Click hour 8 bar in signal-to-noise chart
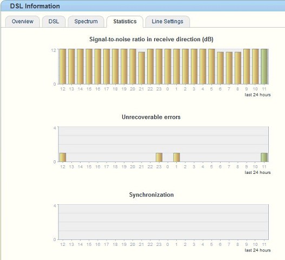Screen dimensions: 285x260 click(x=238, y=68)
